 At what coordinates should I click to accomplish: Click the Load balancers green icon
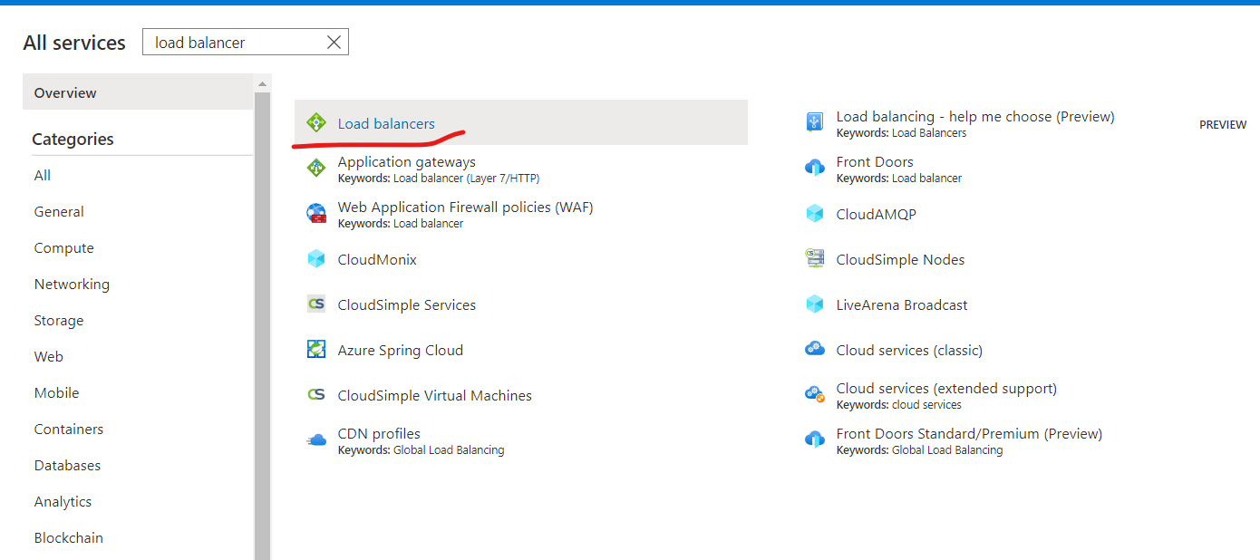tap(316, 121)
